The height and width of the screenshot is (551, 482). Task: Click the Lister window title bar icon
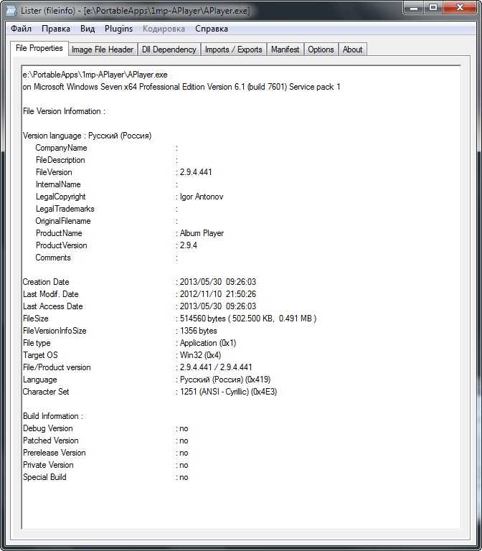click(11, 11)
